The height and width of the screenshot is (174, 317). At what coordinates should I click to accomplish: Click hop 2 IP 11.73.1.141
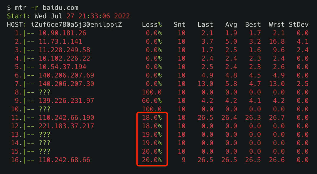[x=60, y=42]
